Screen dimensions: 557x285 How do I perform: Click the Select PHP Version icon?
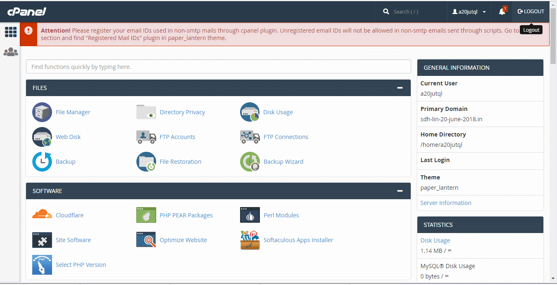pyautogui.click(x=42, y=265)
